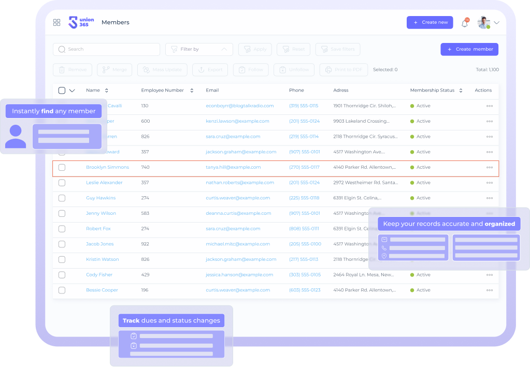Open the profile dropdown chevron
This screenshot has height=367, width=530.
click(x=497, y=23)
